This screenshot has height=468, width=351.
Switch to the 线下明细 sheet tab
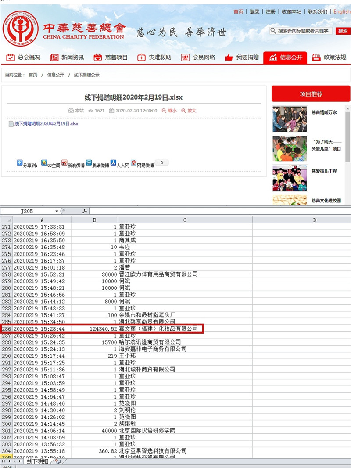pyautogui.click(x=38, y=461)
